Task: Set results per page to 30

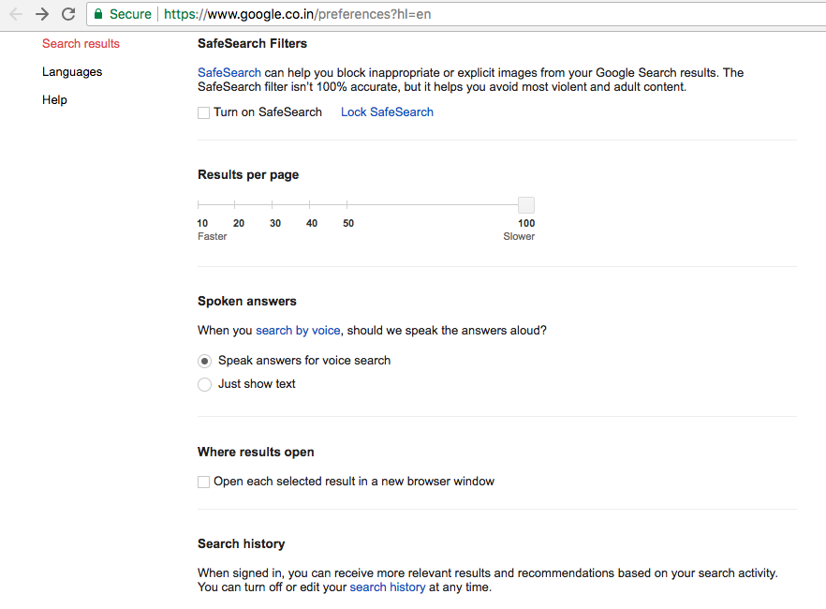Action: click(x=273, y=205)
